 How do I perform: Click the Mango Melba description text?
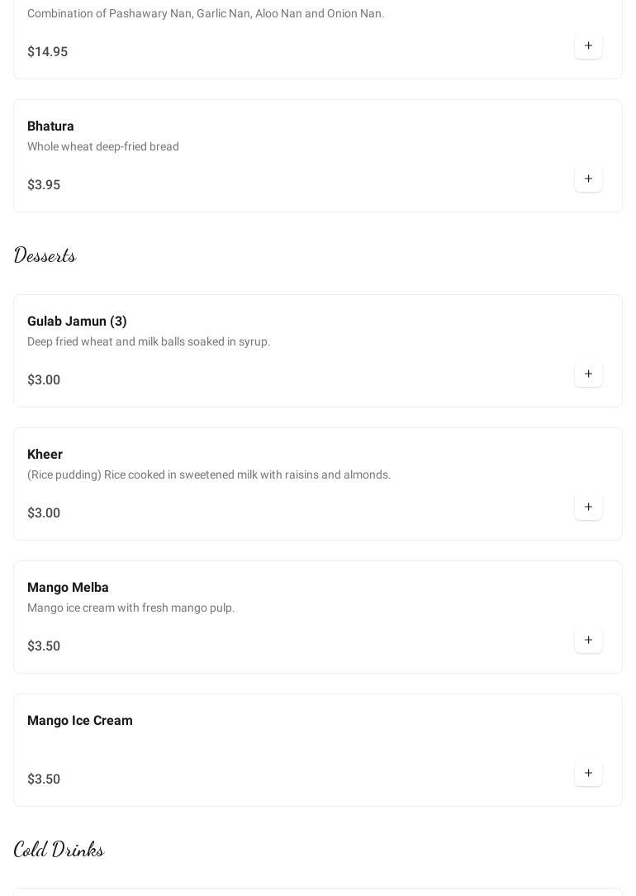click(131, 608)
